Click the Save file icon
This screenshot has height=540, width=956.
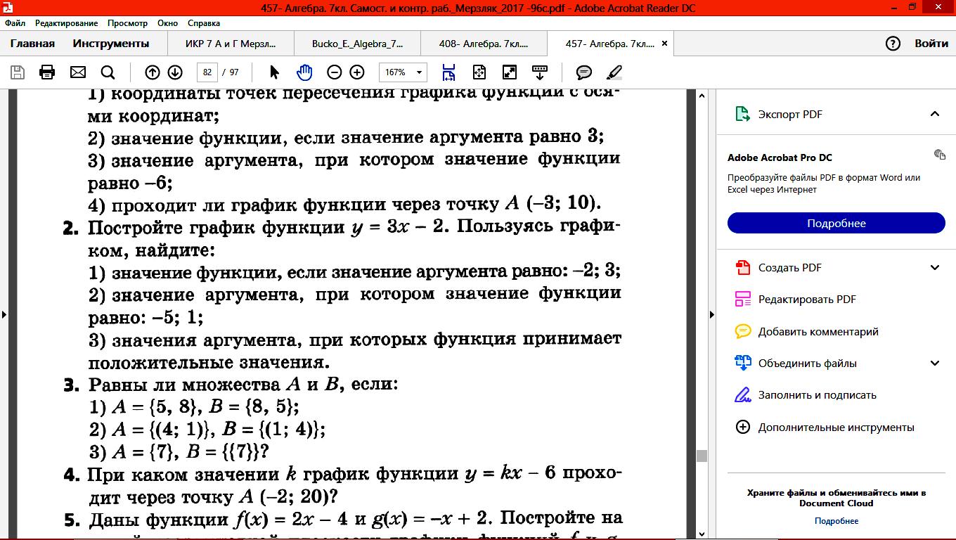pyautogui.click(x=18, y=72)
